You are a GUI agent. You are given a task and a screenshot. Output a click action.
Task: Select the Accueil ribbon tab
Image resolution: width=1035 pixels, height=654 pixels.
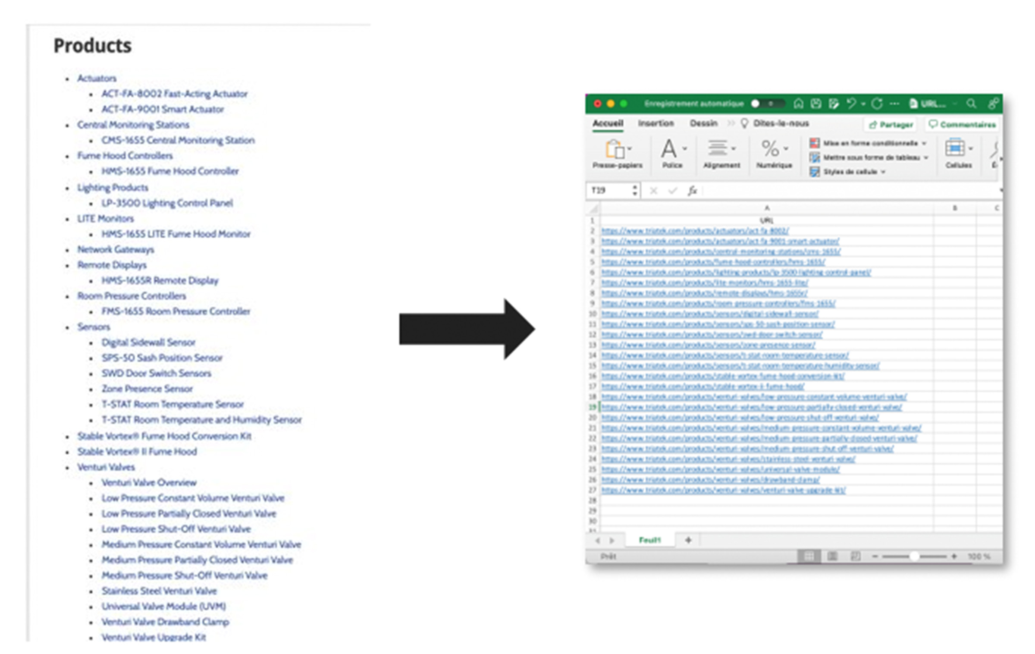click(608, 123)
